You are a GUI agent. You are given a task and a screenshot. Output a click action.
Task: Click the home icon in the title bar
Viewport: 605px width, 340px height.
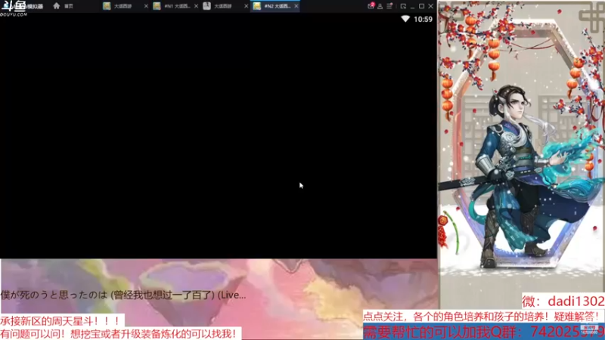point(56,6)
